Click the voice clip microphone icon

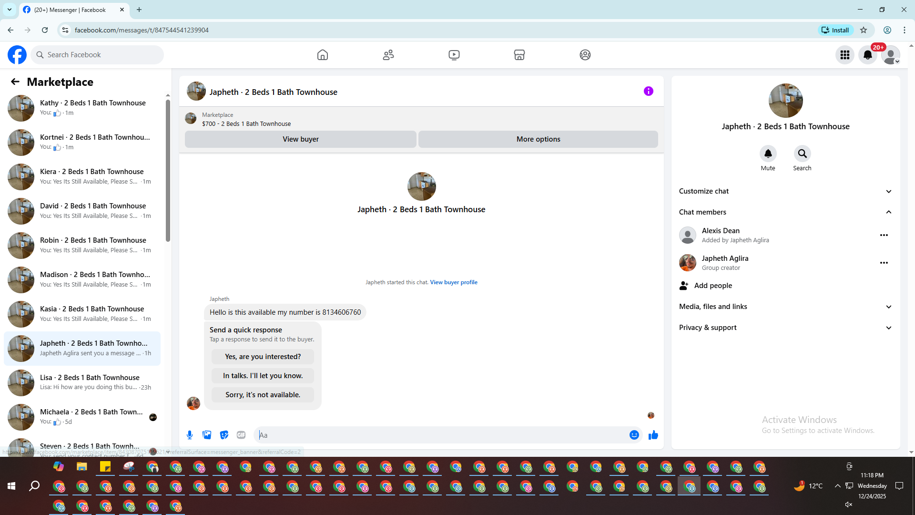190,435
